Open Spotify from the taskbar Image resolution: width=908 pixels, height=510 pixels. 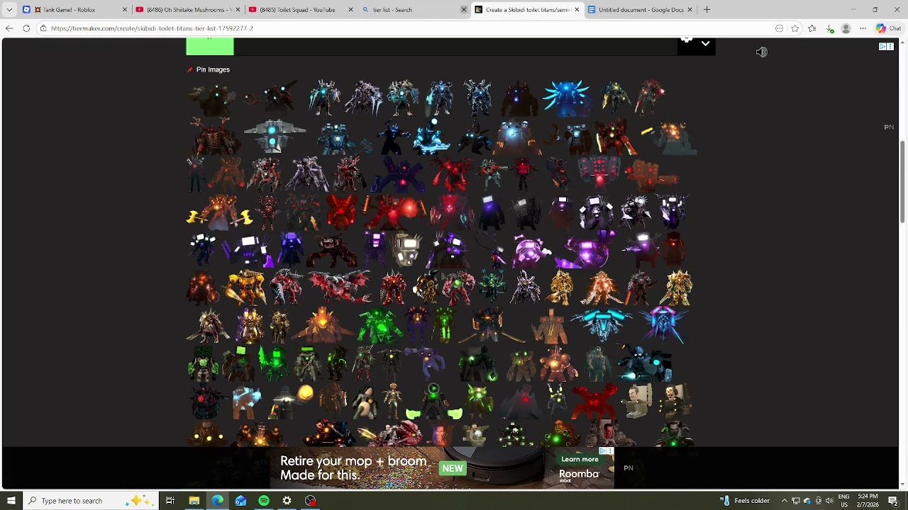coord(264,501)
